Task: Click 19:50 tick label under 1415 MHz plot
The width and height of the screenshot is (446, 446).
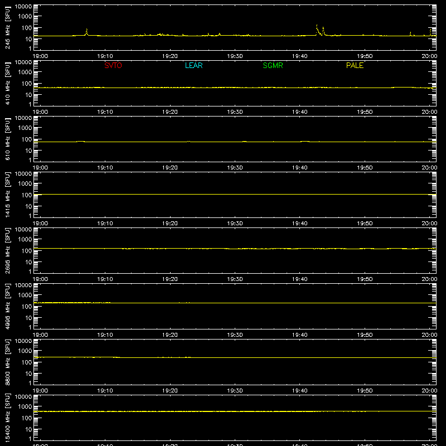Action: point(365,224)
